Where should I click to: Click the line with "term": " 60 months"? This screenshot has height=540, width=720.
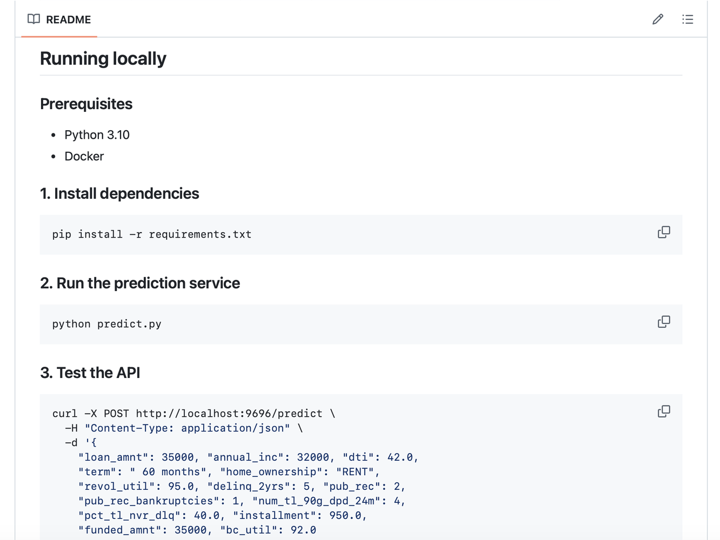click(229, 472)
